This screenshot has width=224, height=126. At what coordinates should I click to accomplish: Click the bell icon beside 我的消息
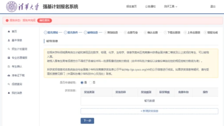pos(9,93)
